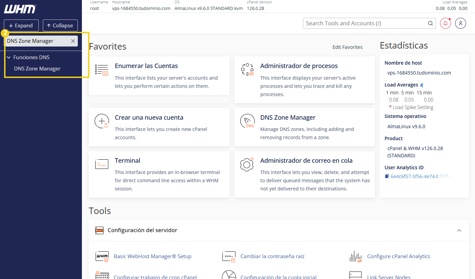Expand all sidebar menu groups

(21, 26)
